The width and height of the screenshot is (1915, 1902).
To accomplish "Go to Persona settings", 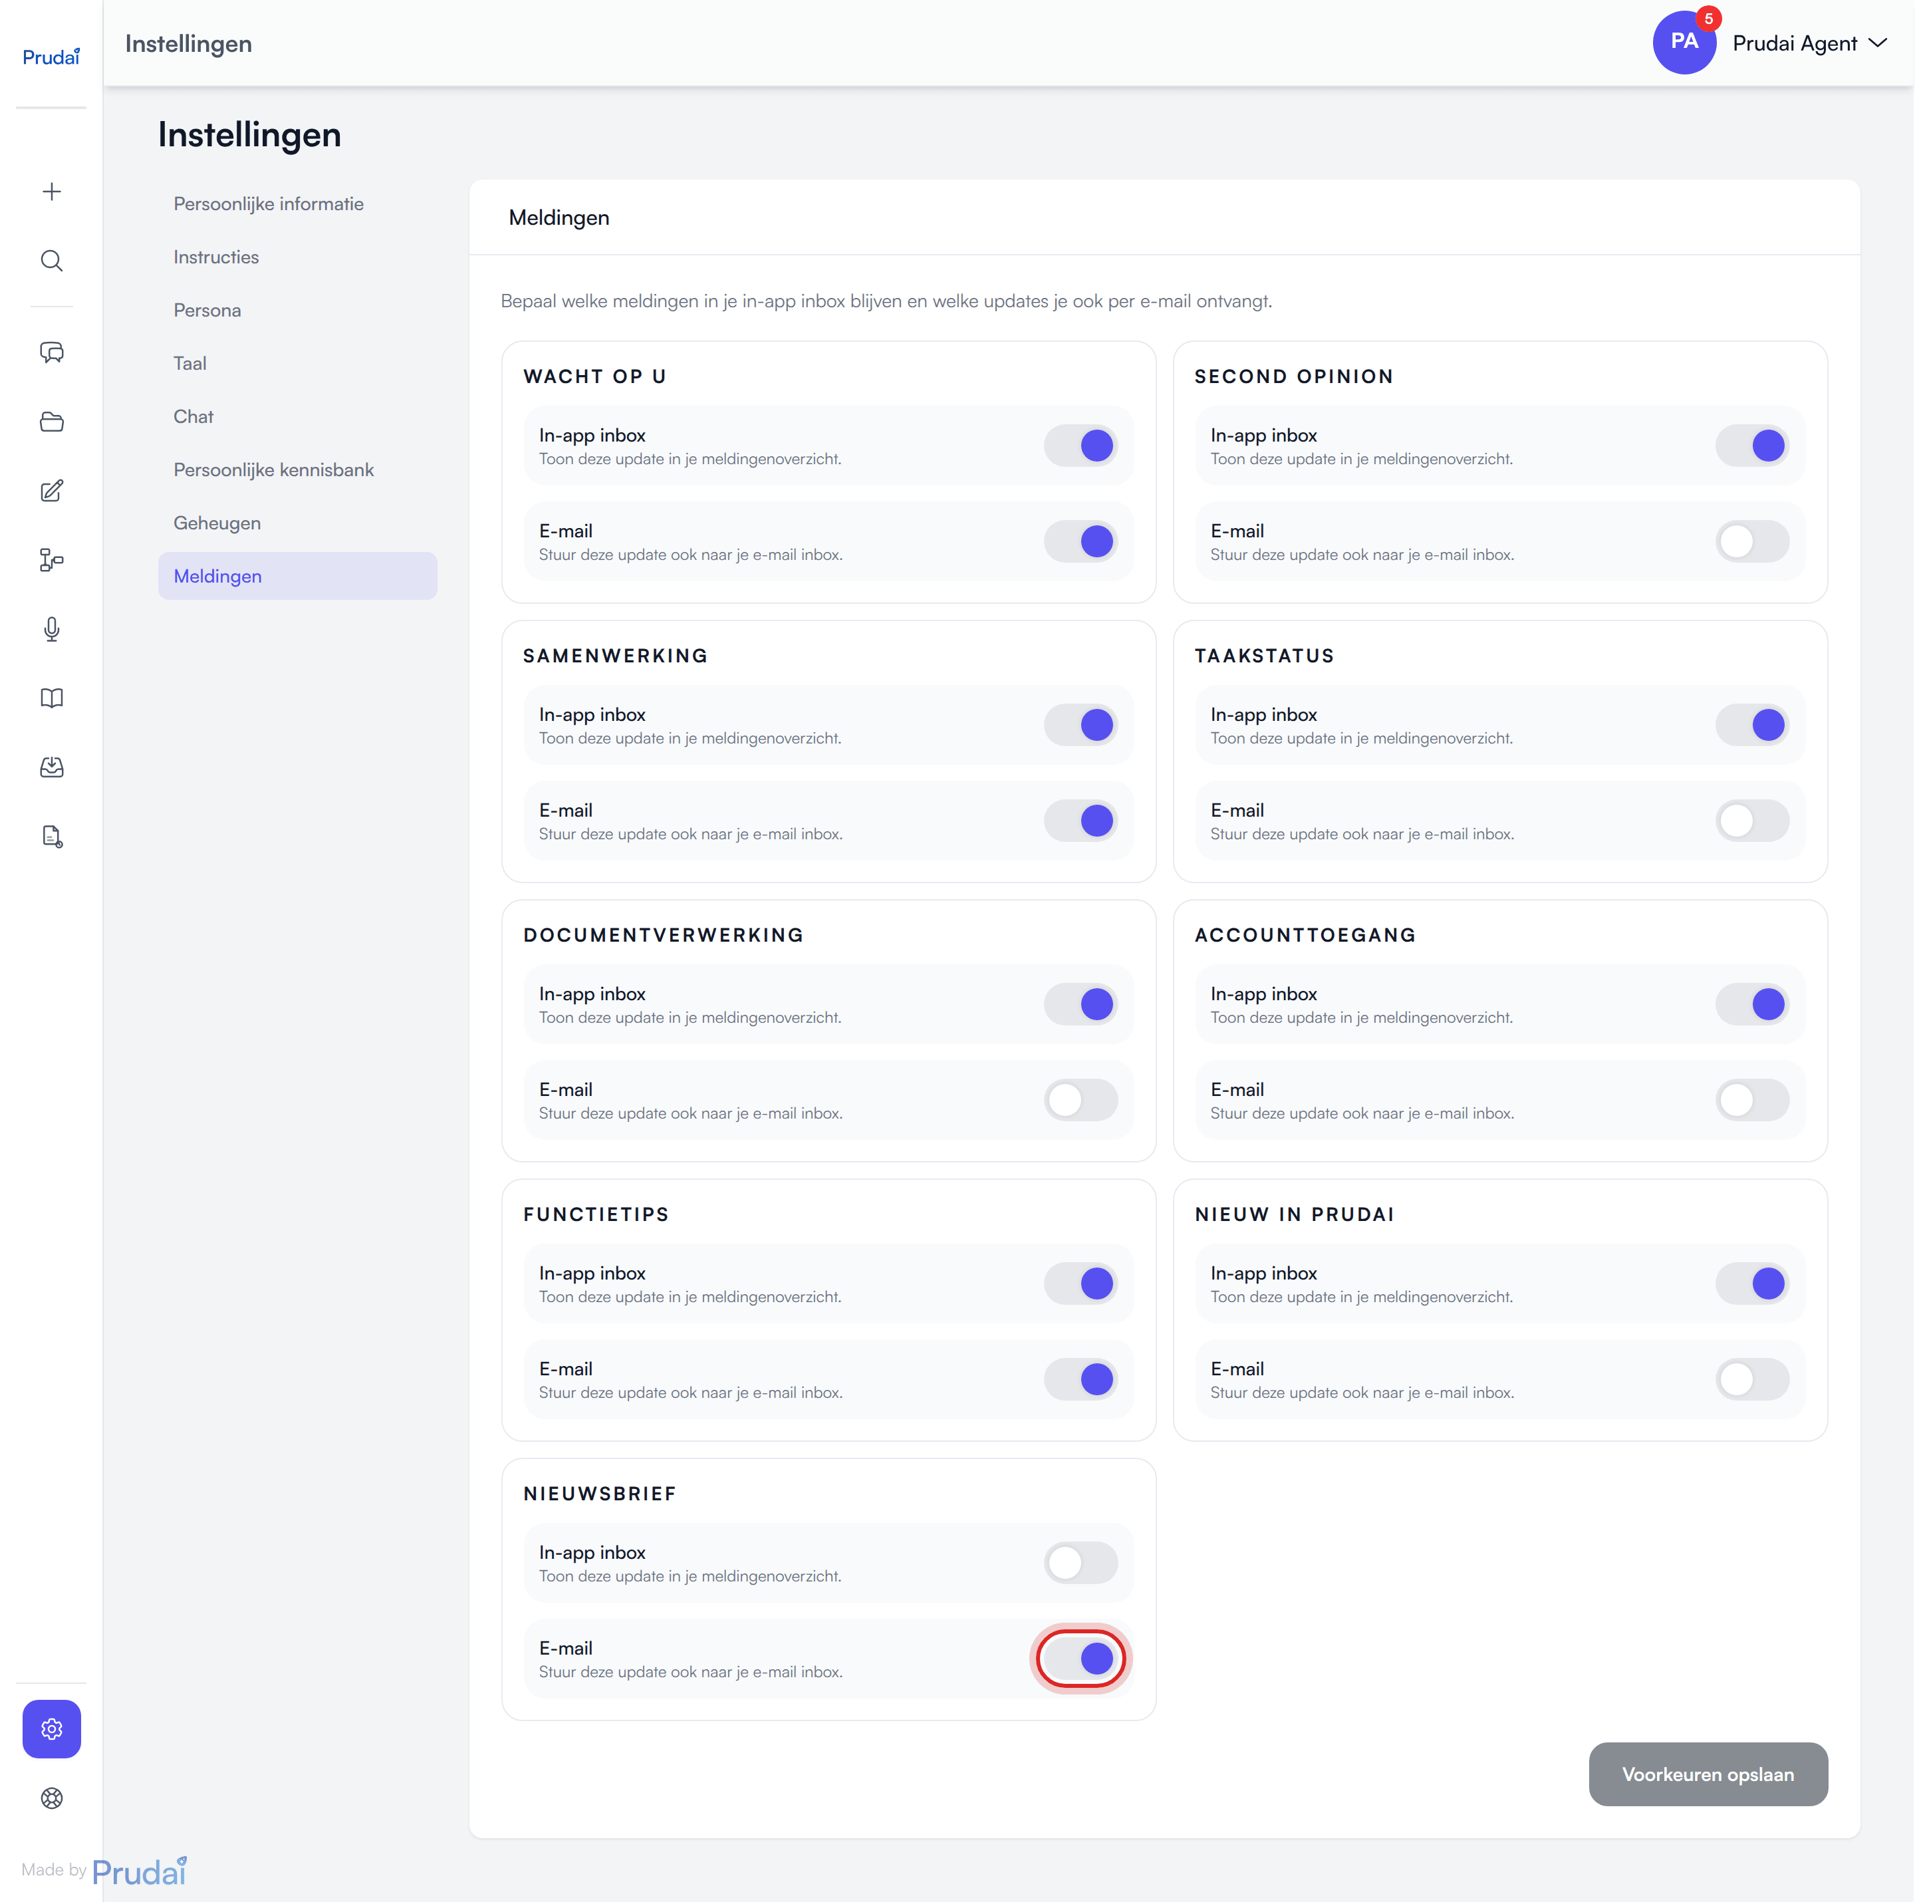I will point(297,310).
